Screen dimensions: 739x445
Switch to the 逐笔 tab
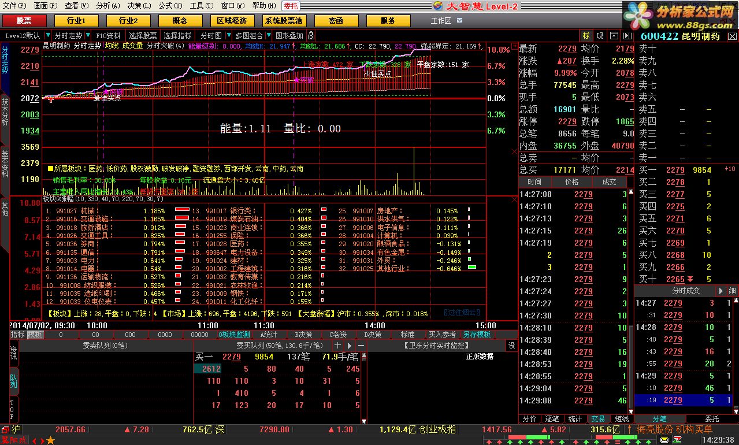tap(552, 419)
